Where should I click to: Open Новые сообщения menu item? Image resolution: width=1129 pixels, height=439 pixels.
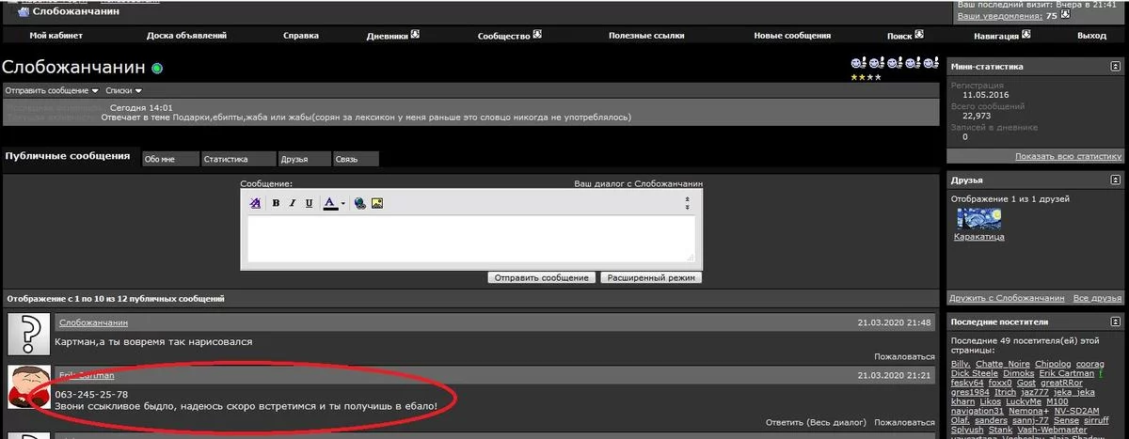coord(792,36)
